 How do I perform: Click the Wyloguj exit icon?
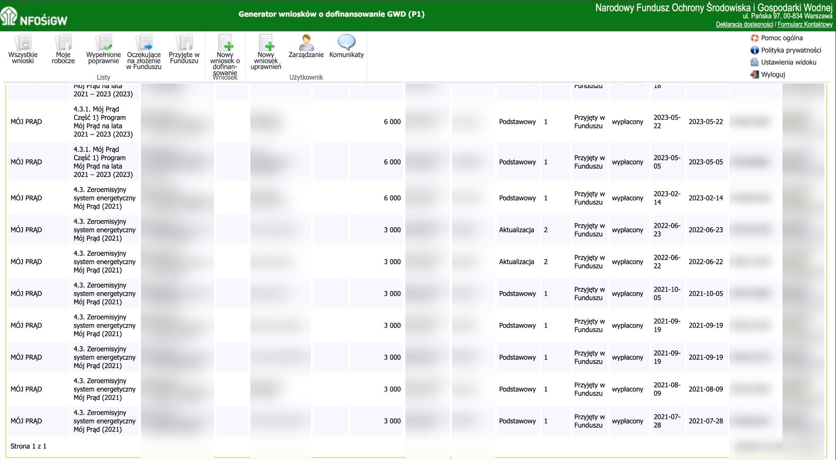tap(754, 74)
